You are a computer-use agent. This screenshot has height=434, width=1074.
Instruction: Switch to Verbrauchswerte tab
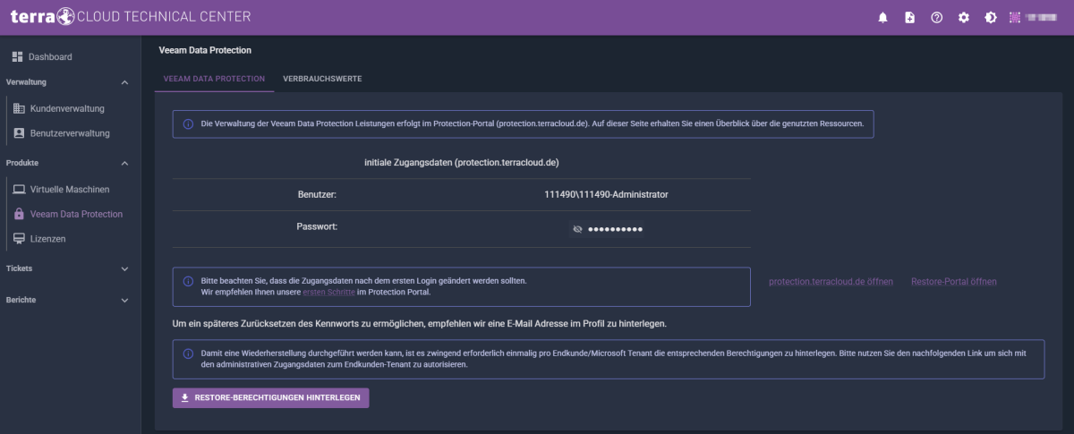[x=322, y=79]
